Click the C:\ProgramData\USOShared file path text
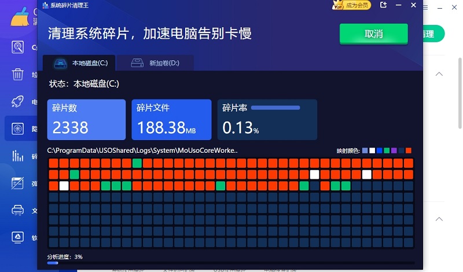 (142, 150)
